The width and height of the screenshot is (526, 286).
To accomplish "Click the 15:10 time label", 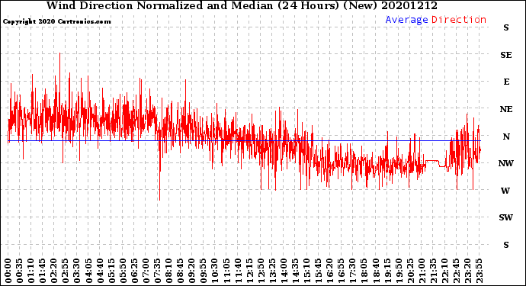I will (306, 271).
